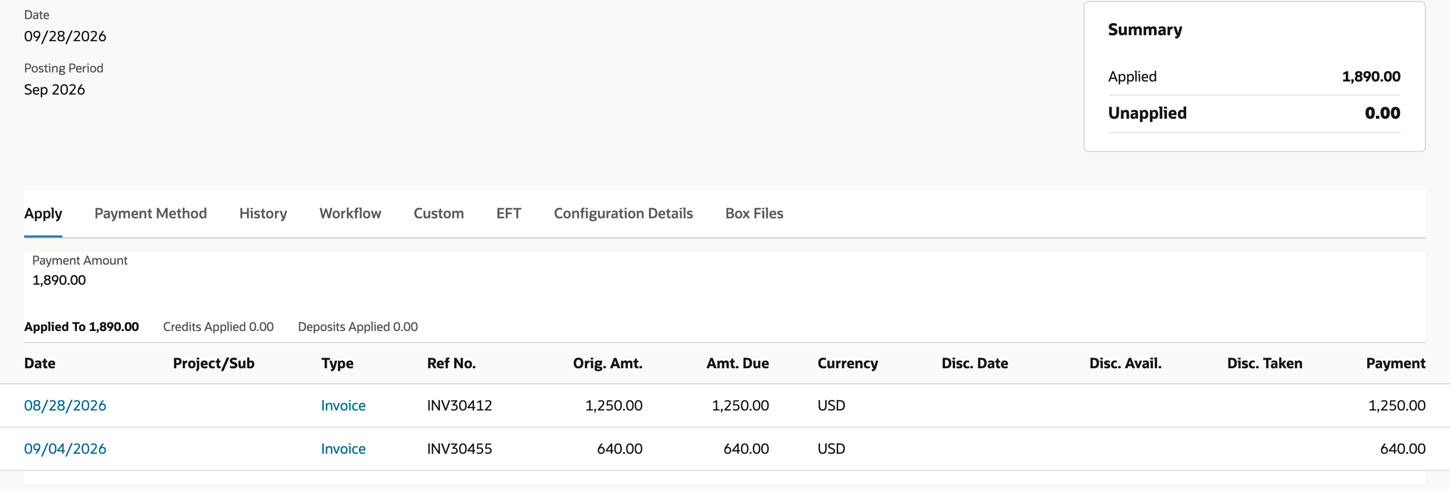Open the 08/28/2026 invoice date link

pyautogui.click(x=65, y=405)
